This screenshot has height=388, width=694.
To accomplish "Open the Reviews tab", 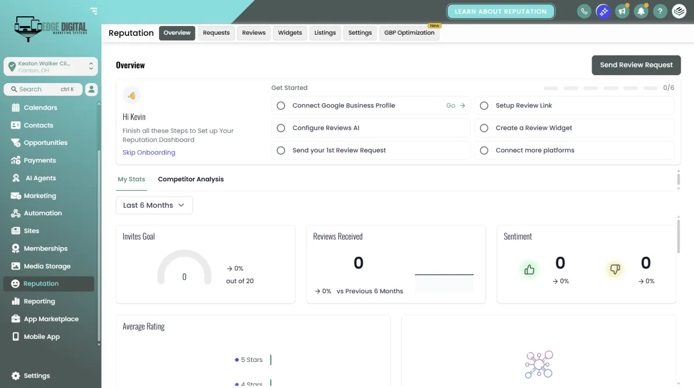I will coord(254,33).
